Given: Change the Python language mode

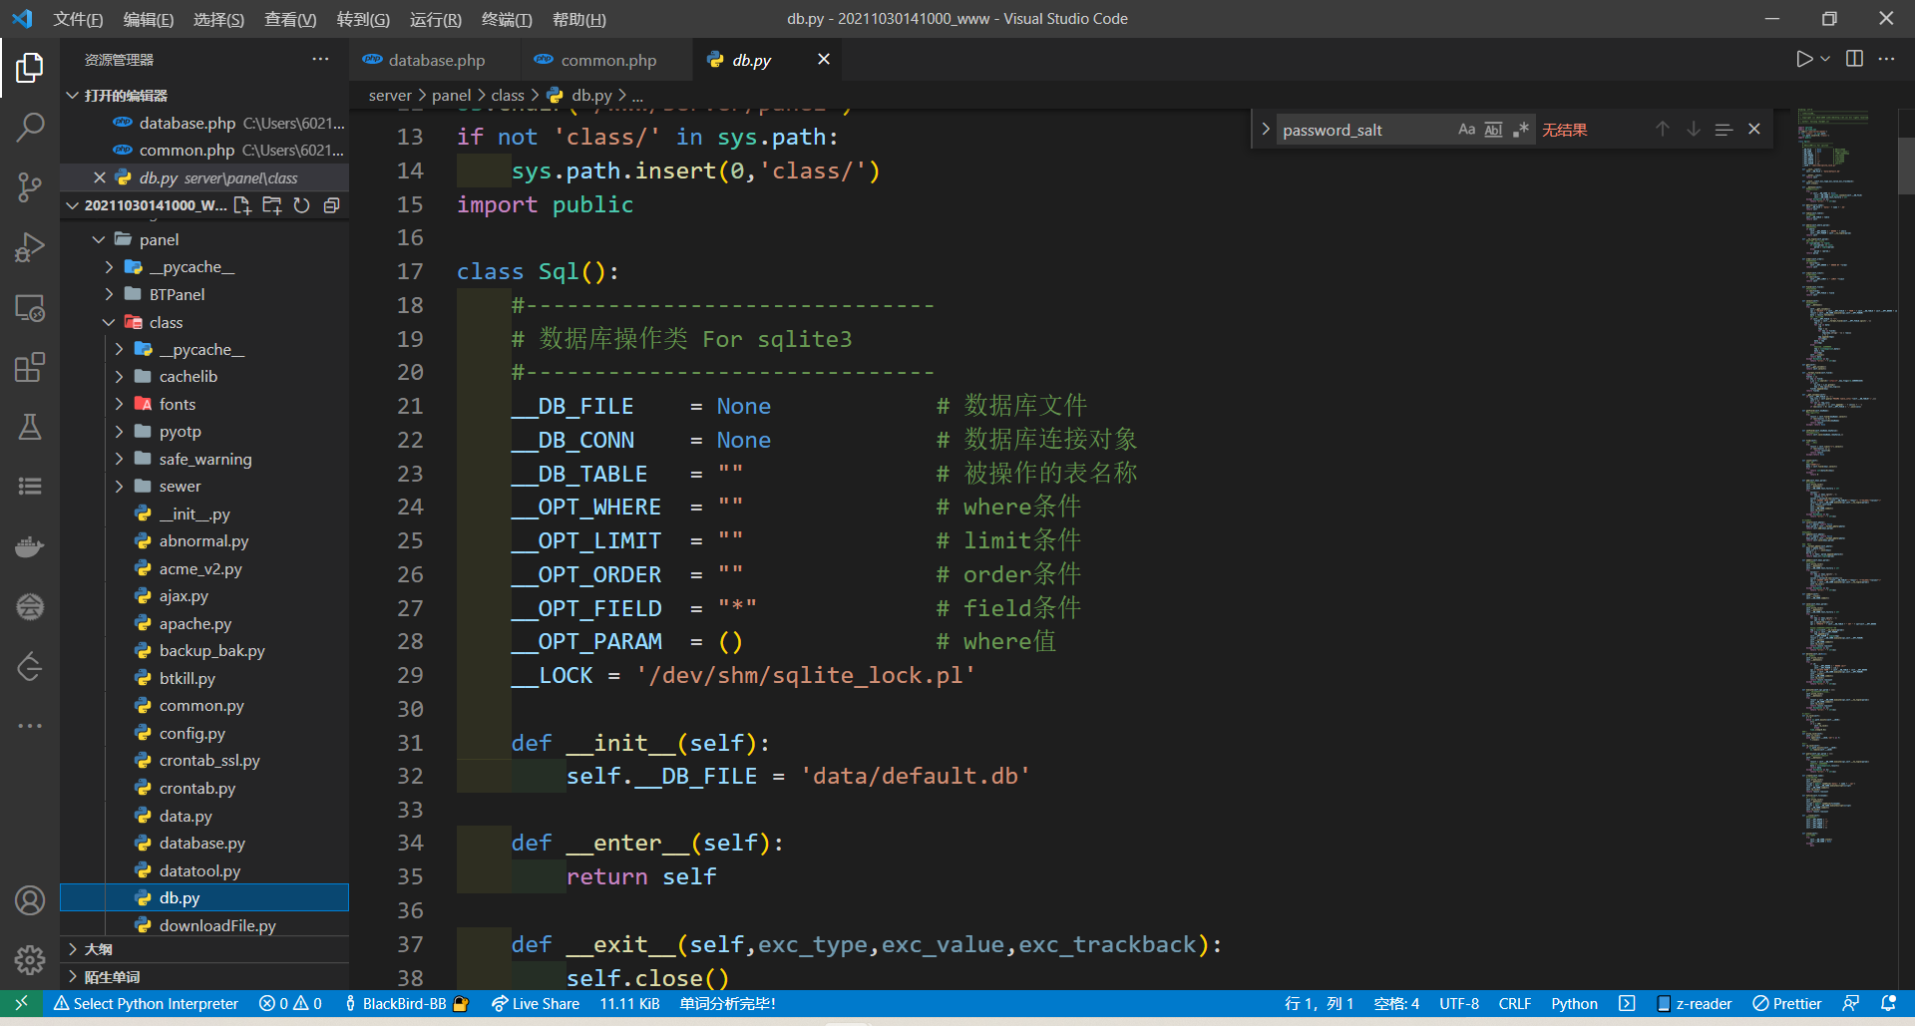Looking at the screenshot, I should 1574,1003.
